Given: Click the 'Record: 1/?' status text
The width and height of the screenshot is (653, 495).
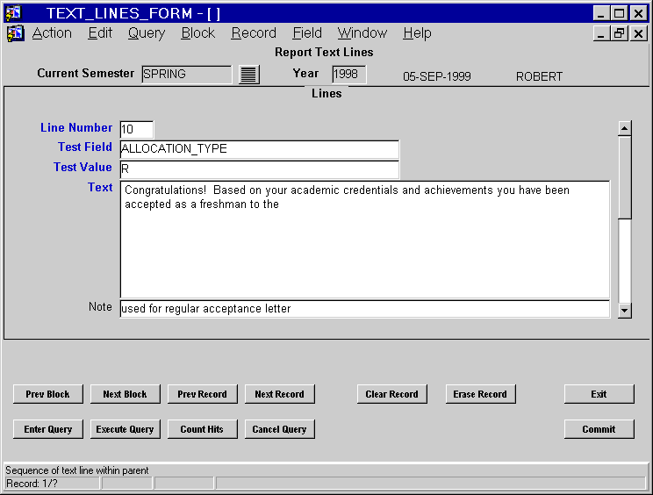Looking at the screenshot, I should (x=32, y=484).
